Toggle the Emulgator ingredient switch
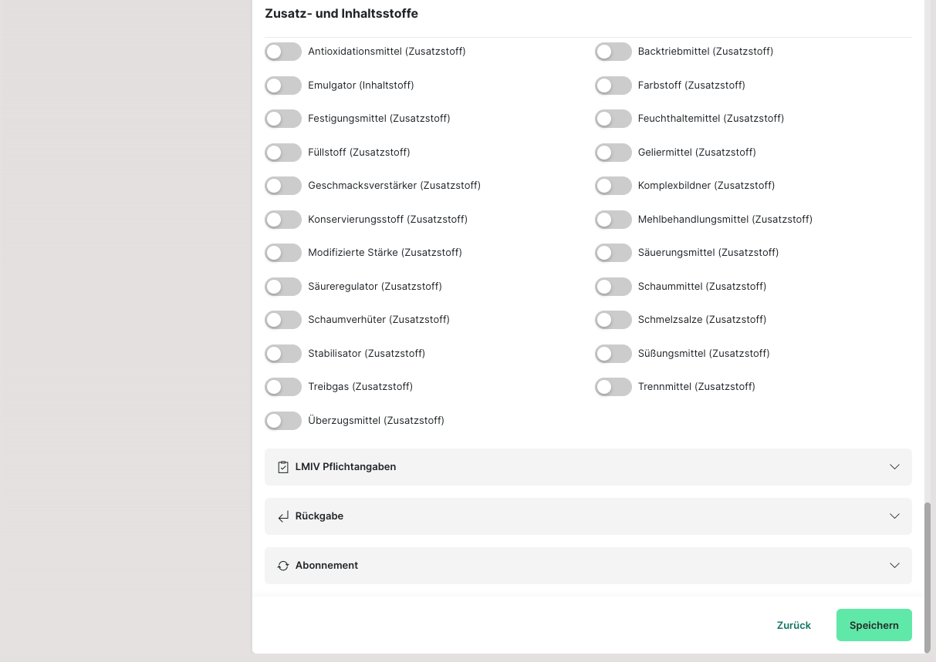936x662 pixels. (283, 86)
